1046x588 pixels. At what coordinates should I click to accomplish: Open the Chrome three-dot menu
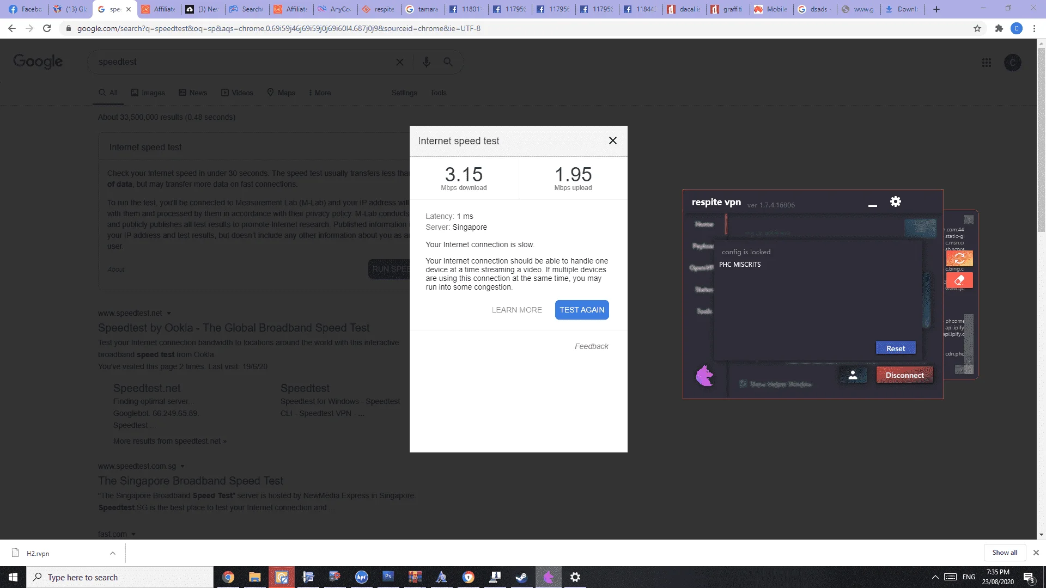pyautogui.click(x=1034, y=28)
